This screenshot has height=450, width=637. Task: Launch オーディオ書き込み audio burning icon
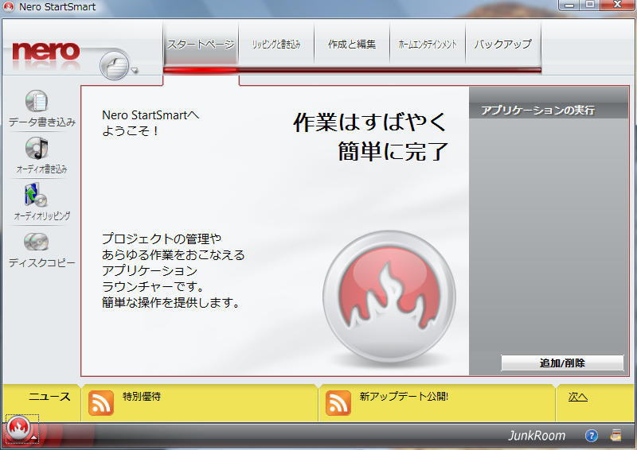pyautogui.click(x=37, y=148)
